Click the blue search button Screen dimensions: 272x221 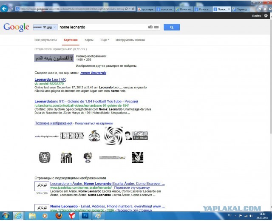coord(172,27)
